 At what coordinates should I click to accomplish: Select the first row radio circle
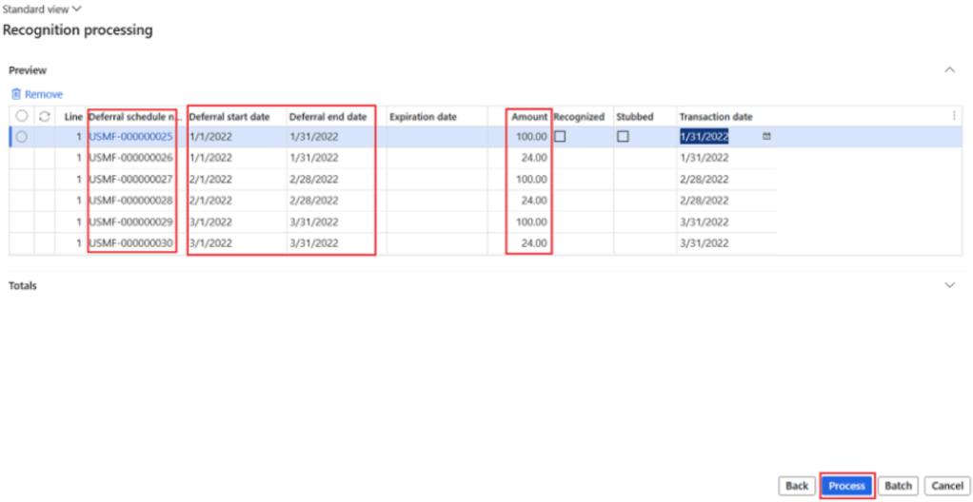tap(22, 137)
